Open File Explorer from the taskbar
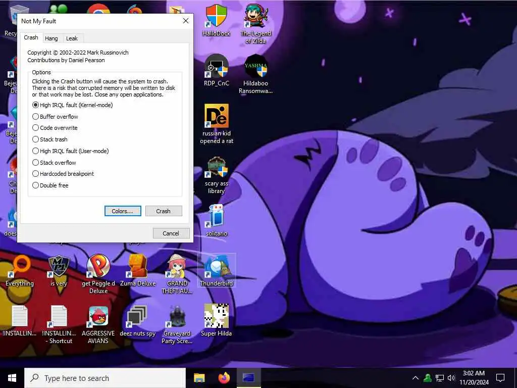517x388 pixels. pyautogui.click(x=199, y=378)
